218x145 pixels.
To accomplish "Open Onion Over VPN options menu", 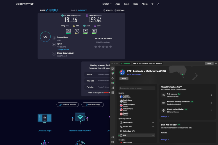I will (x=153, y=131).
